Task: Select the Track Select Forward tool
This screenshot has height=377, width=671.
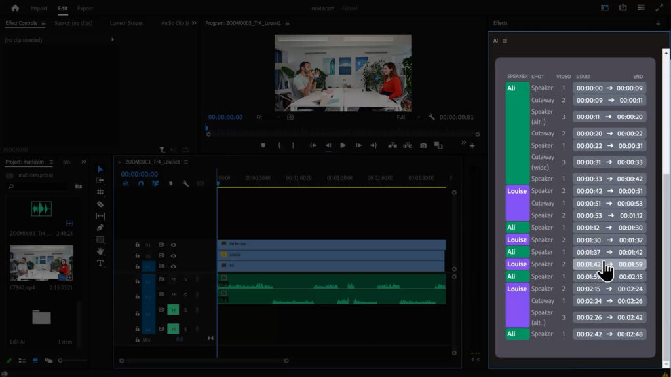Action: coord(100,180)
